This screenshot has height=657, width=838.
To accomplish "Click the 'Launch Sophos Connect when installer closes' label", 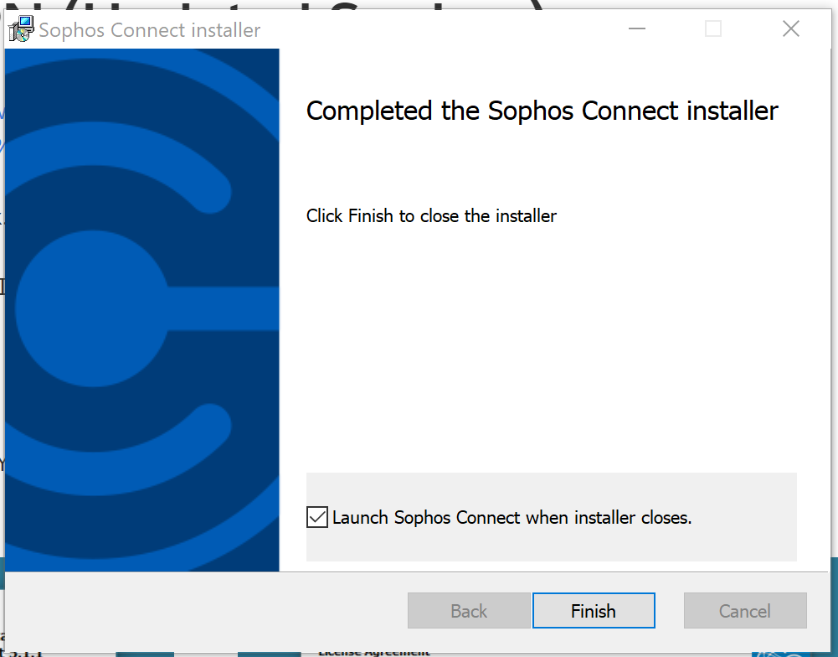I will pos(512,518).
